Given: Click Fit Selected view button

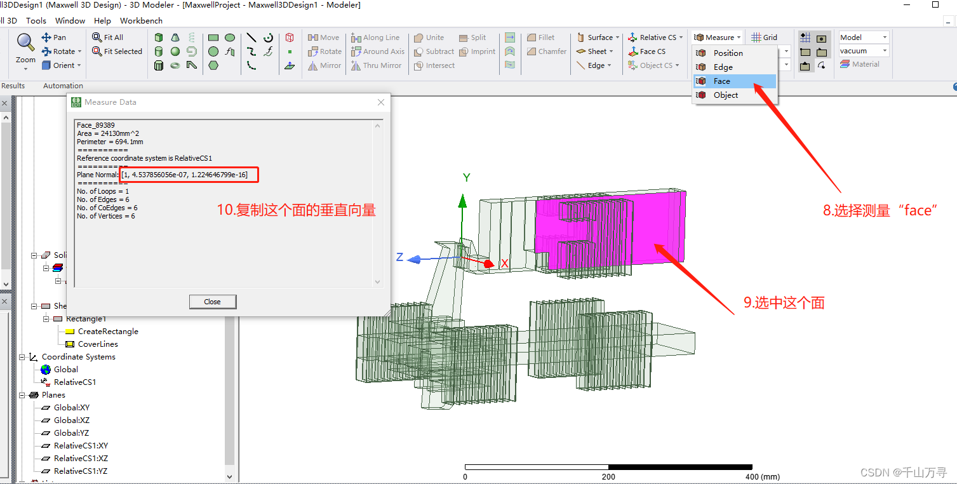Looking at the screenshot, I should coord(117,51).
